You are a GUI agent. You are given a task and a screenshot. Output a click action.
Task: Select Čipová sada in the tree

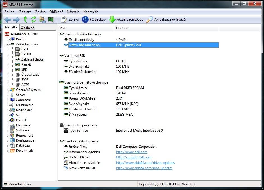coord(30,75)
